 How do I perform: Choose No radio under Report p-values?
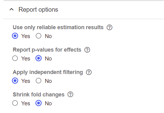(x=38, y=58)
